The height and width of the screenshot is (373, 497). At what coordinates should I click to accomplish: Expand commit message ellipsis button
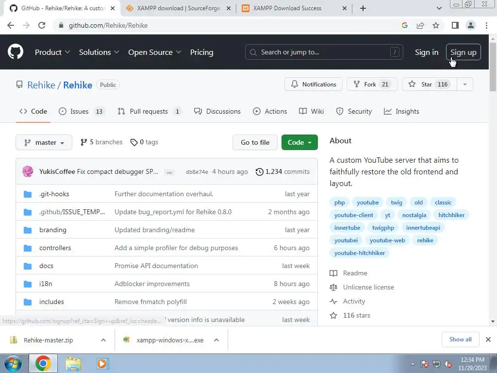pos(169,172)
